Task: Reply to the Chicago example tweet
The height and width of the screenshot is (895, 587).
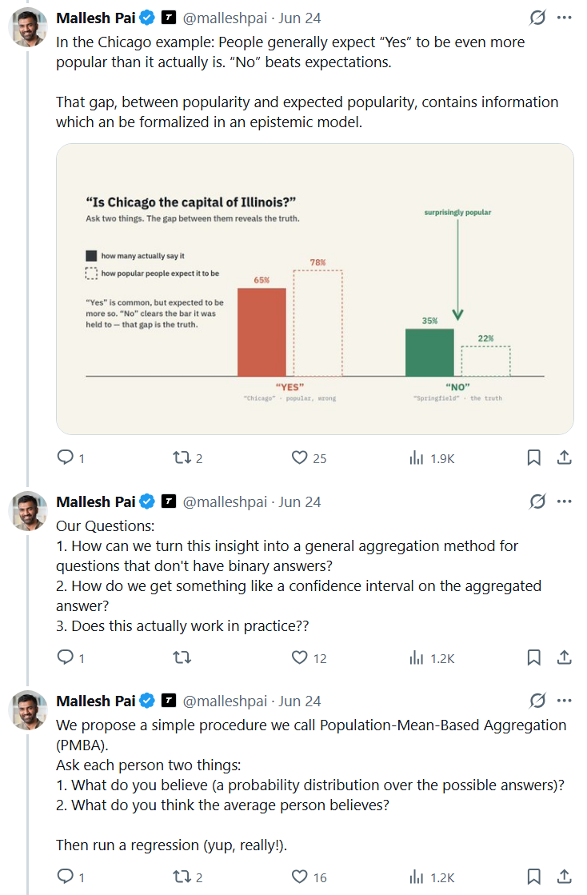Action: pyautogui.click(x=70, y=457)
